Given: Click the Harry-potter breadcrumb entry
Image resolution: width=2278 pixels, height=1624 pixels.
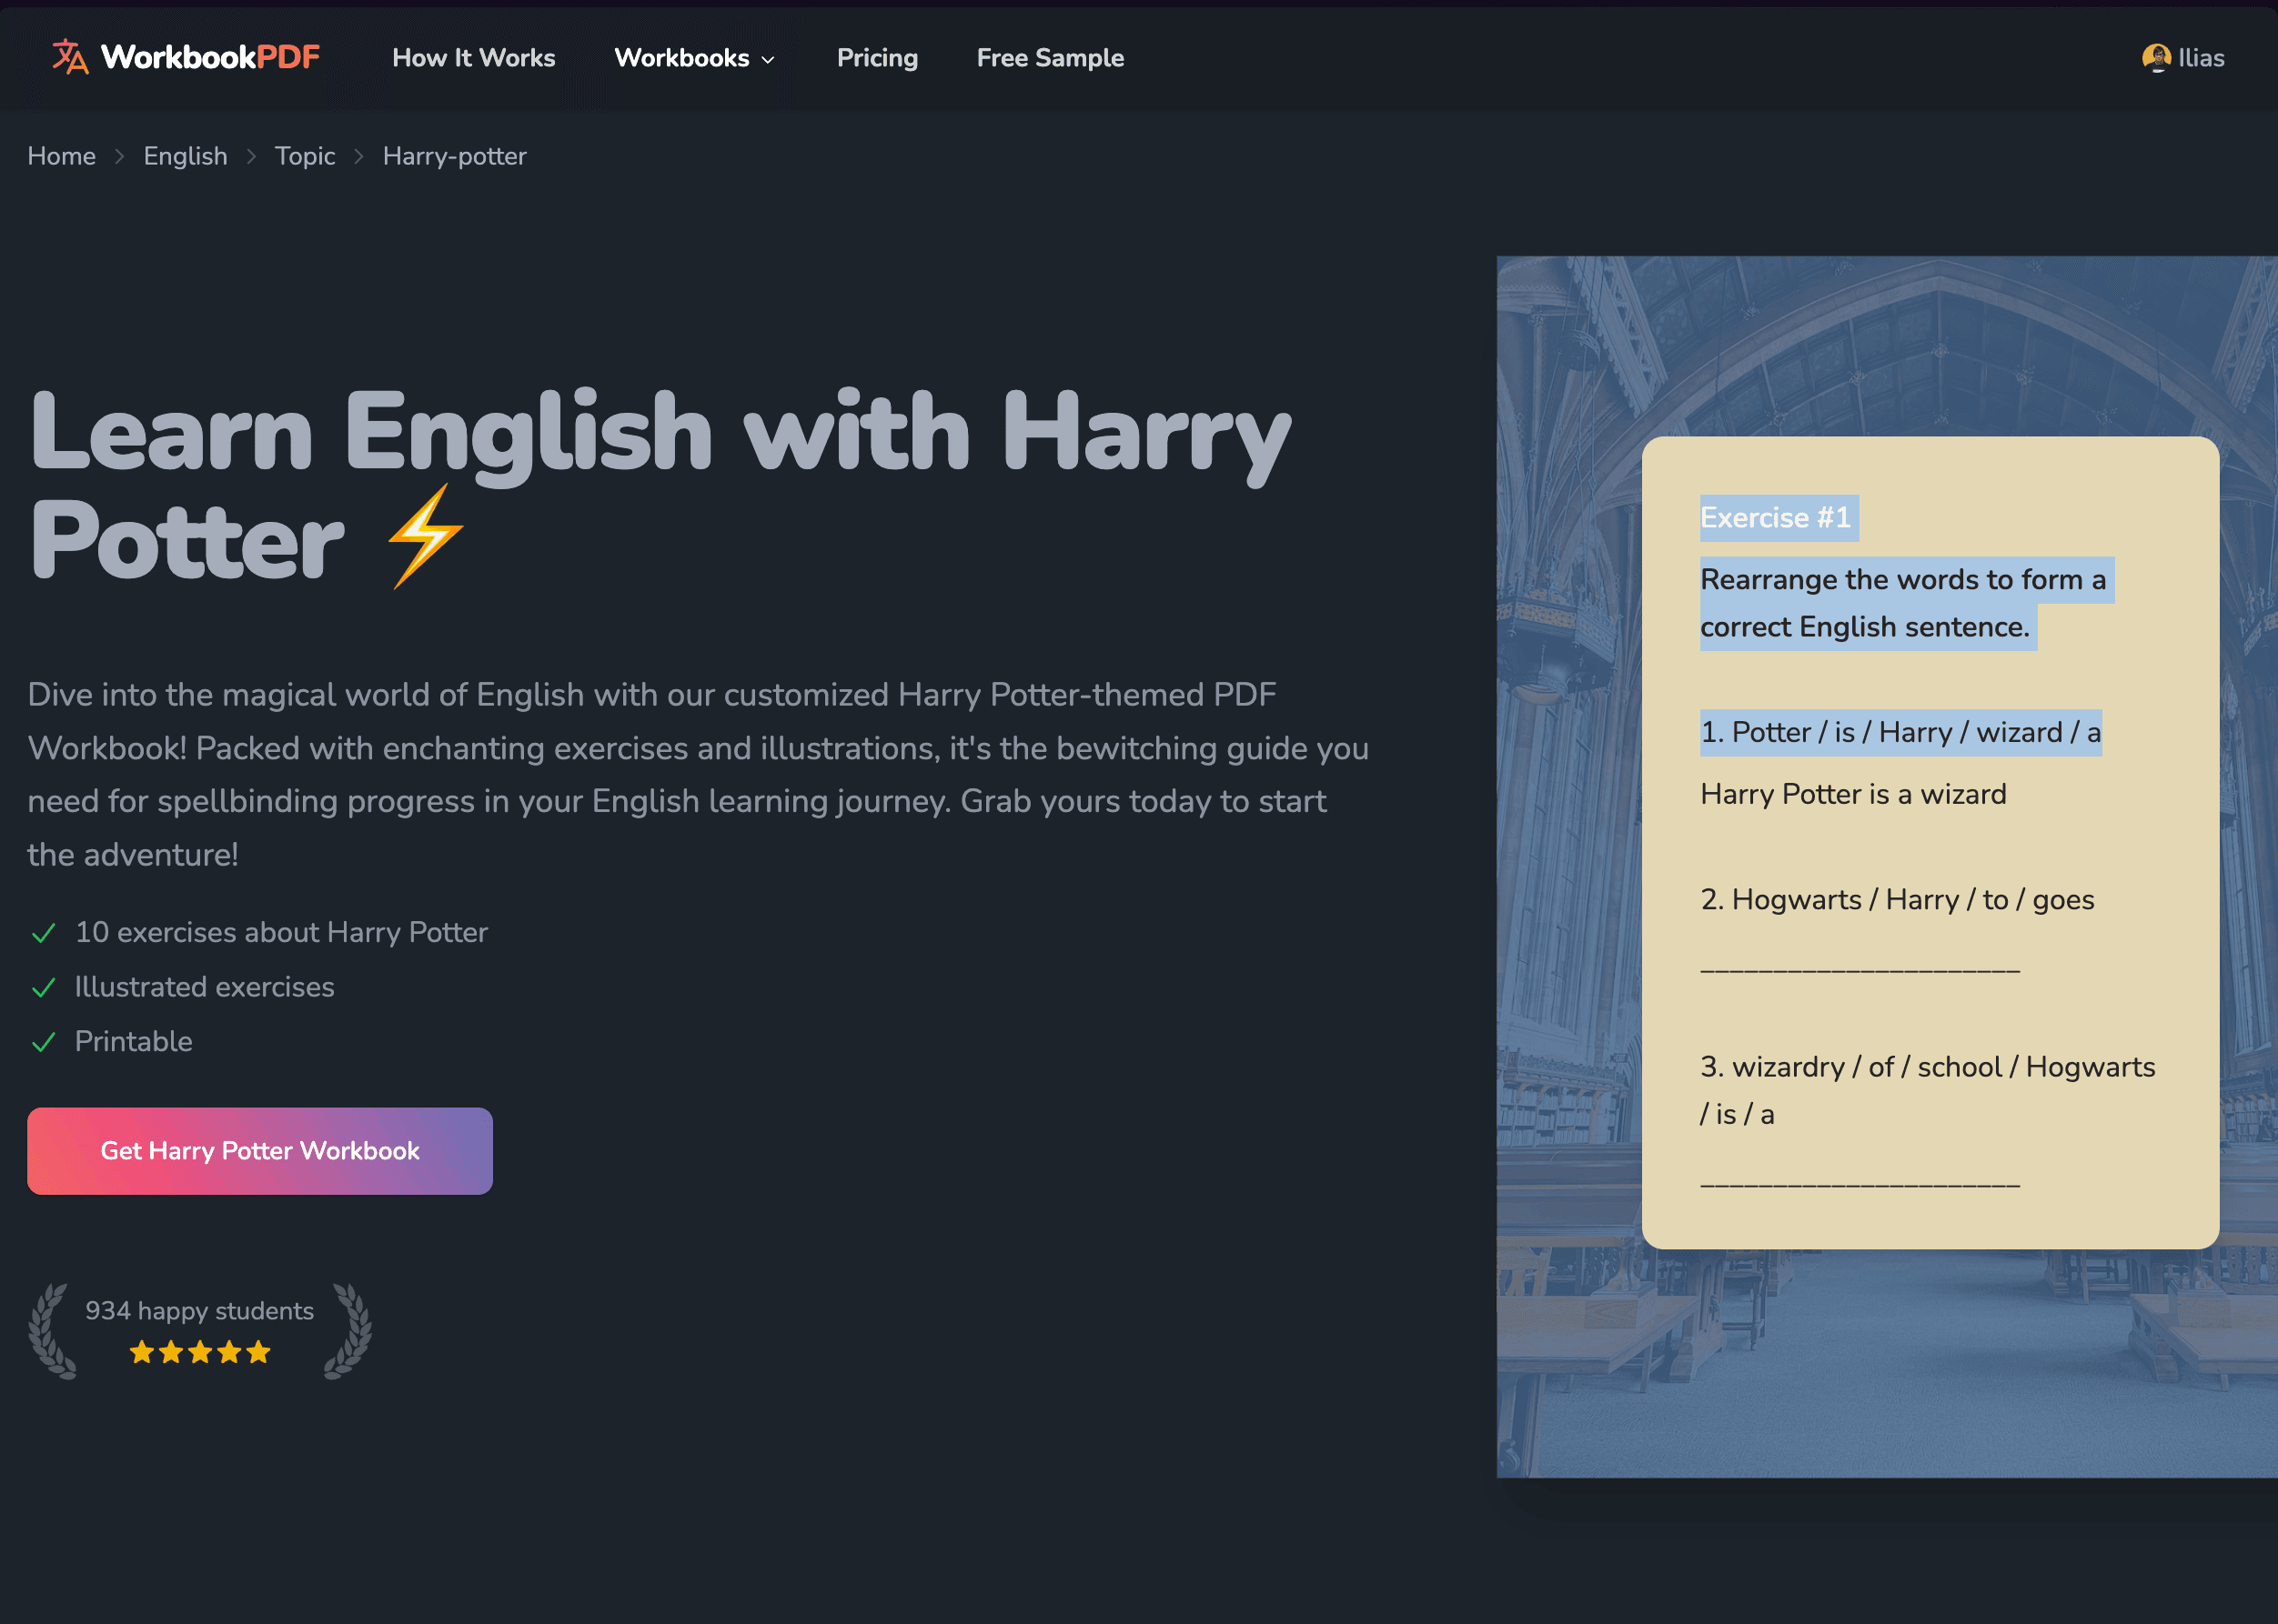Looking at the screenshot, I should pyautogui.click(x=453, y=156).
